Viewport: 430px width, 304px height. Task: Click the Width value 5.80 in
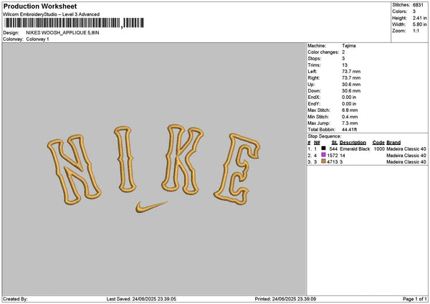tap(419, 24)
